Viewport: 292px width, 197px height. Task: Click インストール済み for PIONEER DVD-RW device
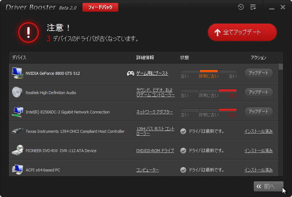coord(259,151)
